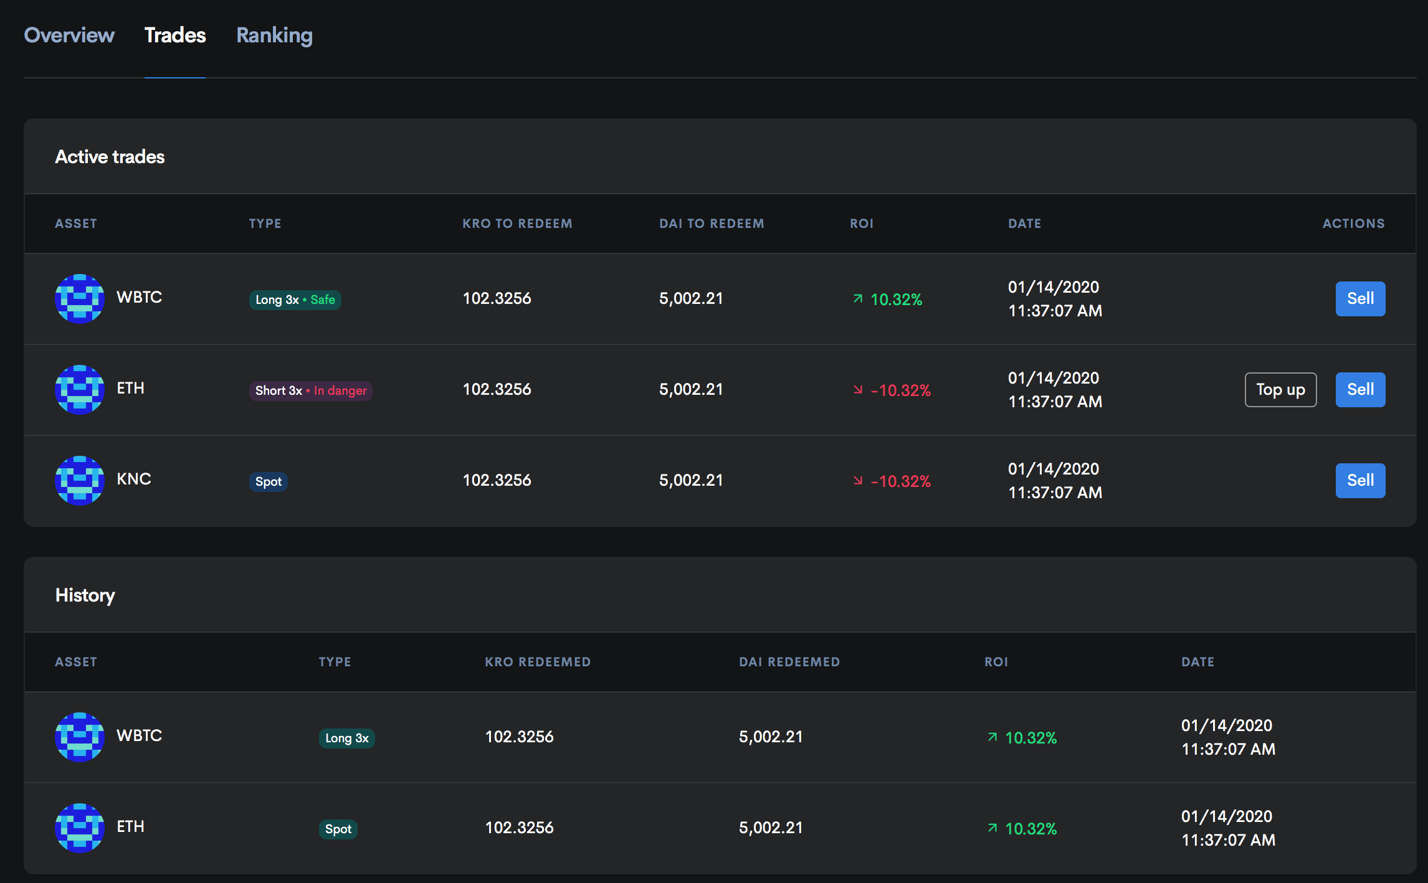The image size is (1428, 883).
Task: Click the 10.32% ROI of active WBTC trade
Action: (896, 300)
